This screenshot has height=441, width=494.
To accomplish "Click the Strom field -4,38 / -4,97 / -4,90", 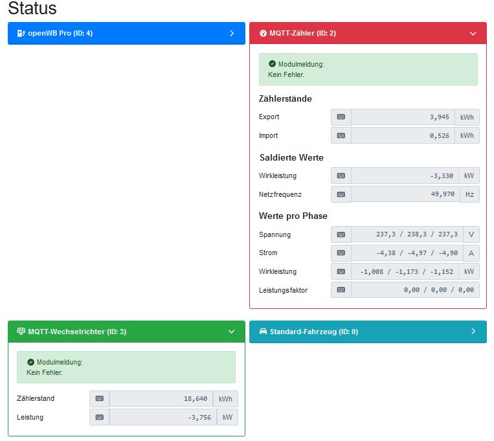I will click(x=407, y=253).
